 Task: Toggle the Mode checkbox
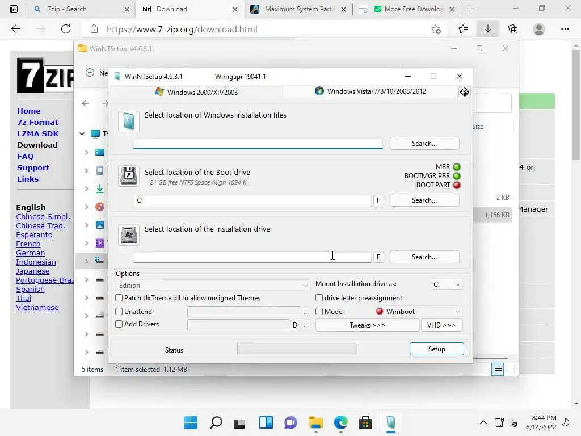click(x=319, y=312)
